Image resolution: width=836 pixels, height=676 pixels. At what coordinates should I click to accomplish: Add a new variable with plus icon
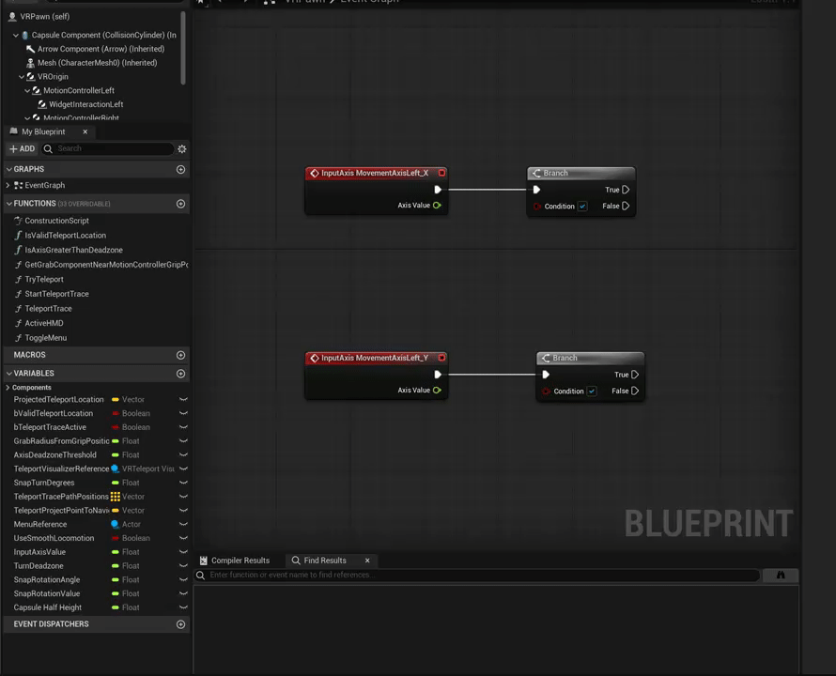pyautogui.click(x=180, y=374)
